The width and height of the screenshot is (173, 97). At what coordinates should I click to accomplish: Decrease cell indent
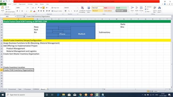47,11
